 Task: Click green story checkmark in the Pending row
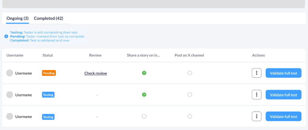(144, 73)
